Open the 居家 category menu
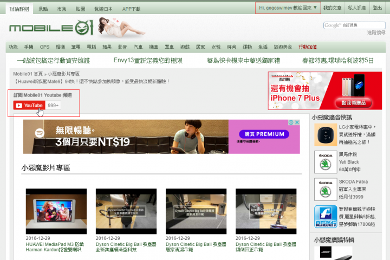Screen dimensions: 390x260 (200, 47)
